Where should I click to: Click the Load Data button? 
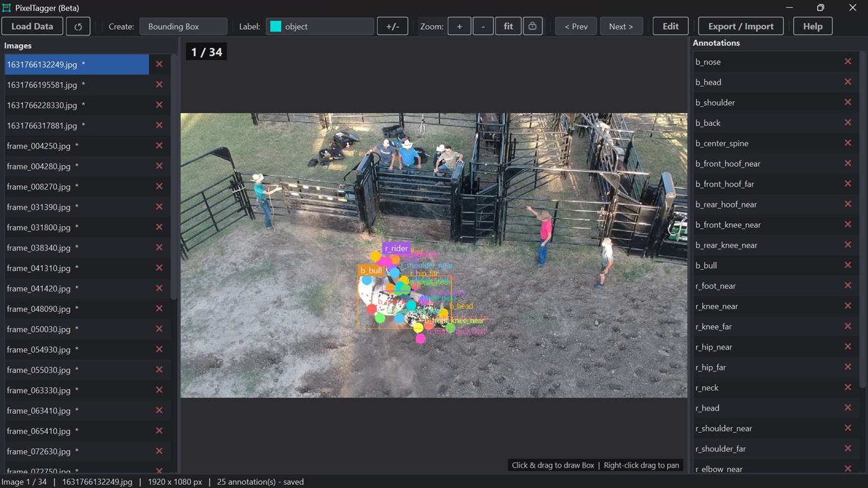[32, 27]
